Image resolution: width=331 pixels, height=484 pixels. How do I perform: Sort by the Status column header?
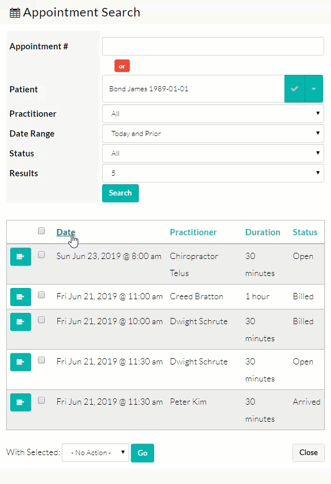[305, 232]
